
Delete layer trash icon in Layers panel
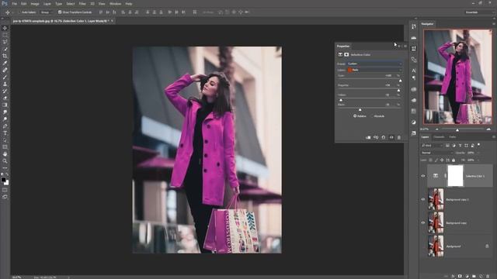(488, 276)
